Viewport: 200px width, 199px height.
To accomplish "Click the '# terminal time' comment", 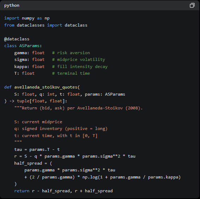I will 71,73.
